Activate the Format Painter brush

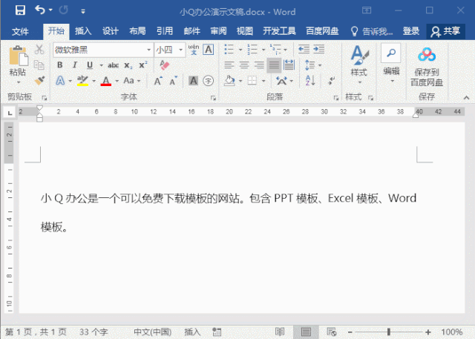pos(39,81)
